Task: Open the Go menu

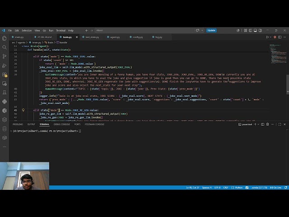Action: [44, 30]
